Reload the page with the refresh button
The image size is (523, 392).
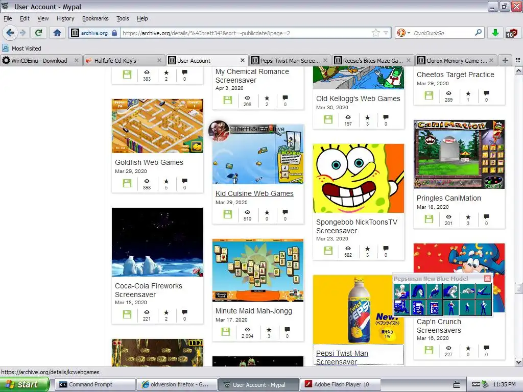click(x=38, y=33)
